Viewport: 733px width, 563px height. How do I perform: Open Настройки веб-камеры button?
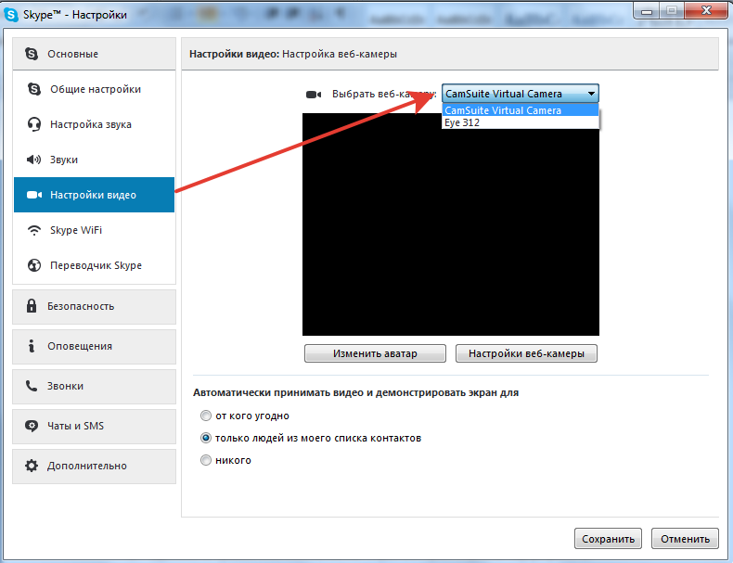pos(526,353)
